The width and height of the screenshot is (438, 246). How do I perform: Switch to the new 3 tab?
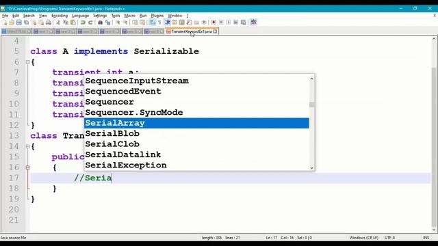[88, 31]
